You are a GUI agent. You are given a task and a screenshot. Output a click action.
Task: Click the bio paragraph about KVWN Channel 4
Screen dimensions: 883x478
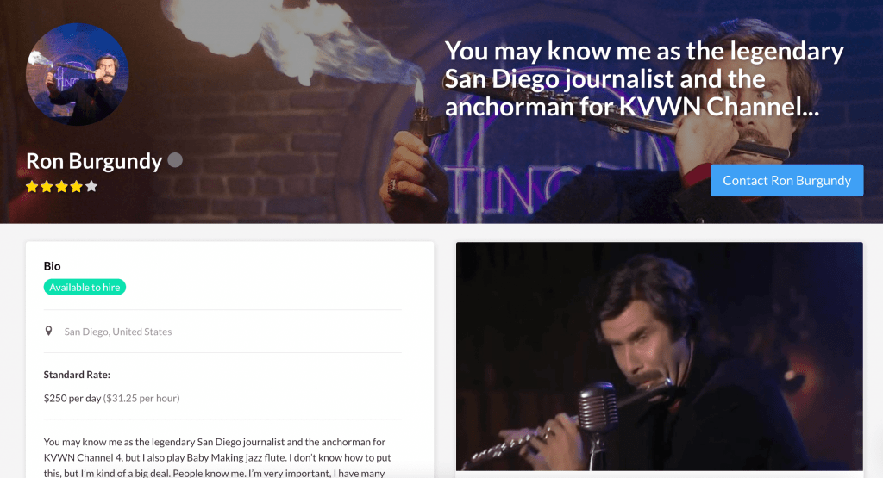coord(217,457)
